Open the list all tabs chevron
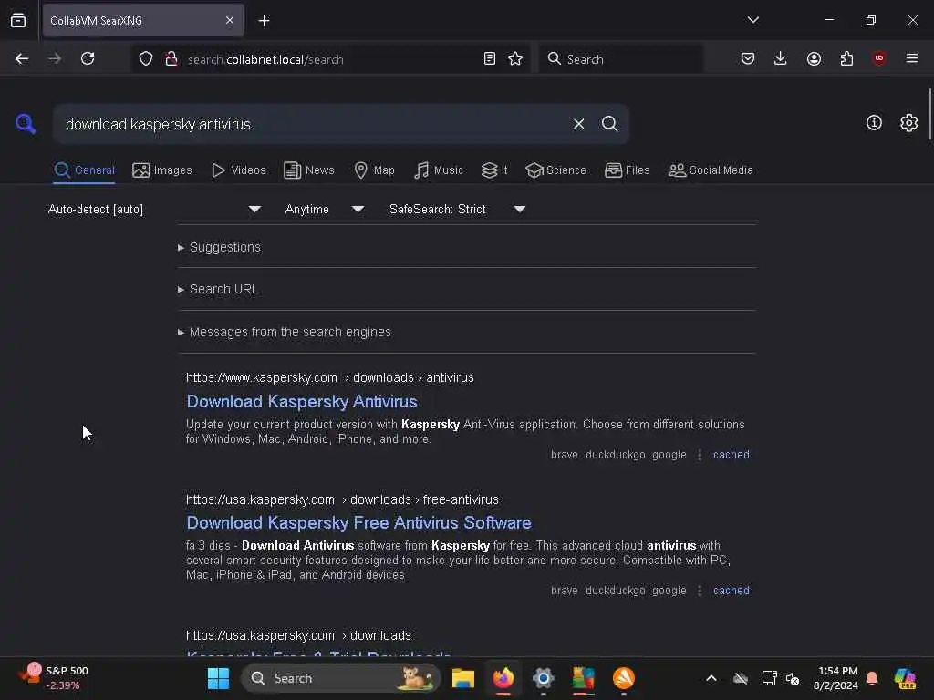The width and height of the screenshot is (934, 700). coord(752,20)
